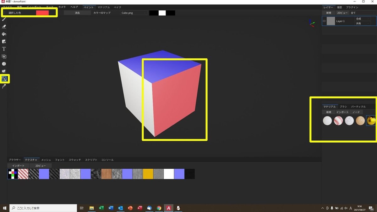Select the color Picker eyedropper tool
Screen dimensions: 377x212
pyautogui.click(x=4, y=86)
